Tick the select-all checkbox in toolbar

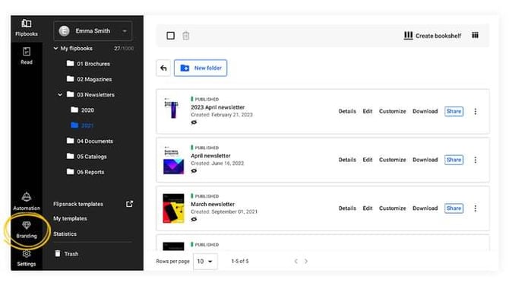tap(170, 36)
